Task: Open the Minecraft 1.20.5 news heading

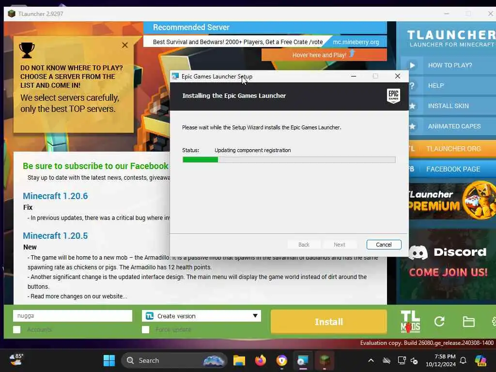Action: 55,236
